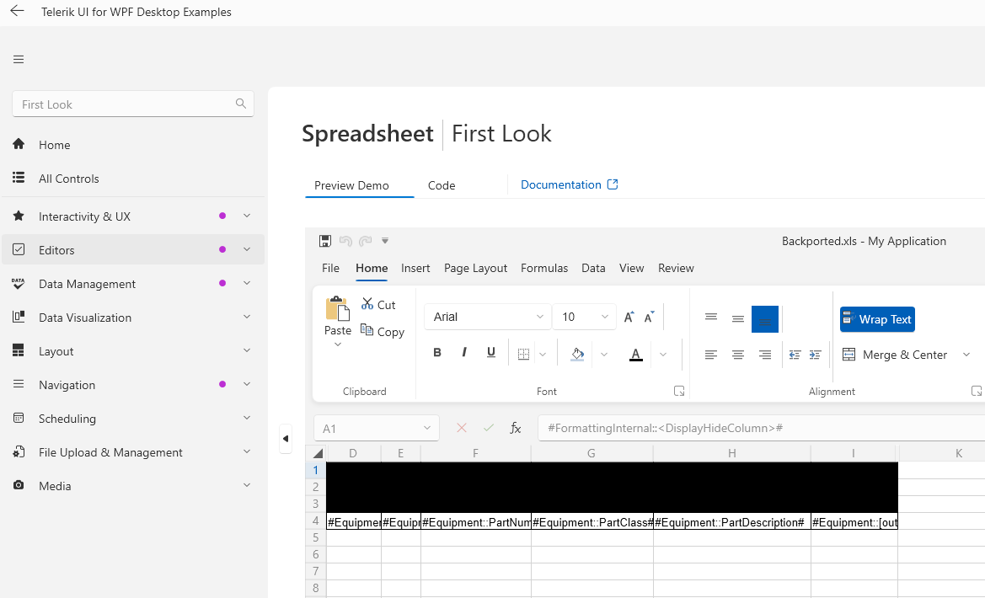This screenshot has height=598, width=985.
Task: Click the Paste clipboard icon
Action: click(x=338, y=310)
